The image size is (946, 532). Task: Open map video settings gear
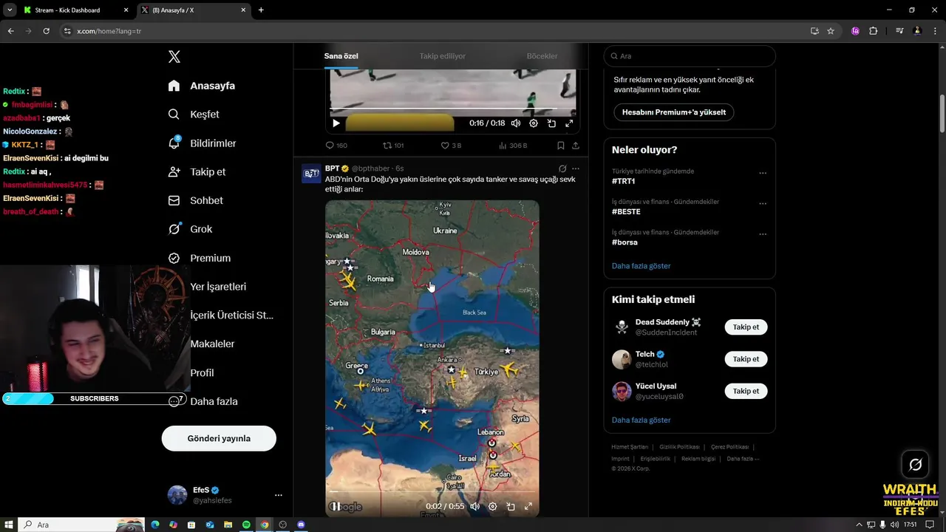tap(492, 506)
